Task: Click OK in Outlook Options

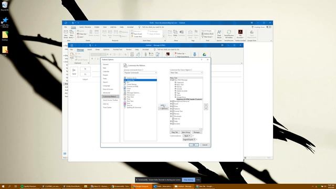Action: click(194, 145)
